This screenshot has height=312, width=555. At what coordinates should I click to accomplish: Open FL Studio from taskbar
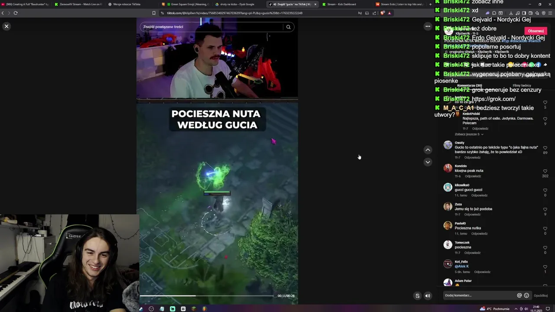(x=204, y=309)
